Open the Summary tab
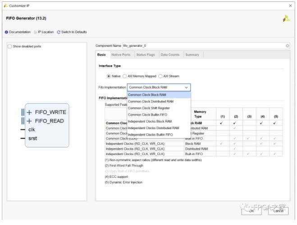Viewport: 297px width, 225px height. (192, 54)
